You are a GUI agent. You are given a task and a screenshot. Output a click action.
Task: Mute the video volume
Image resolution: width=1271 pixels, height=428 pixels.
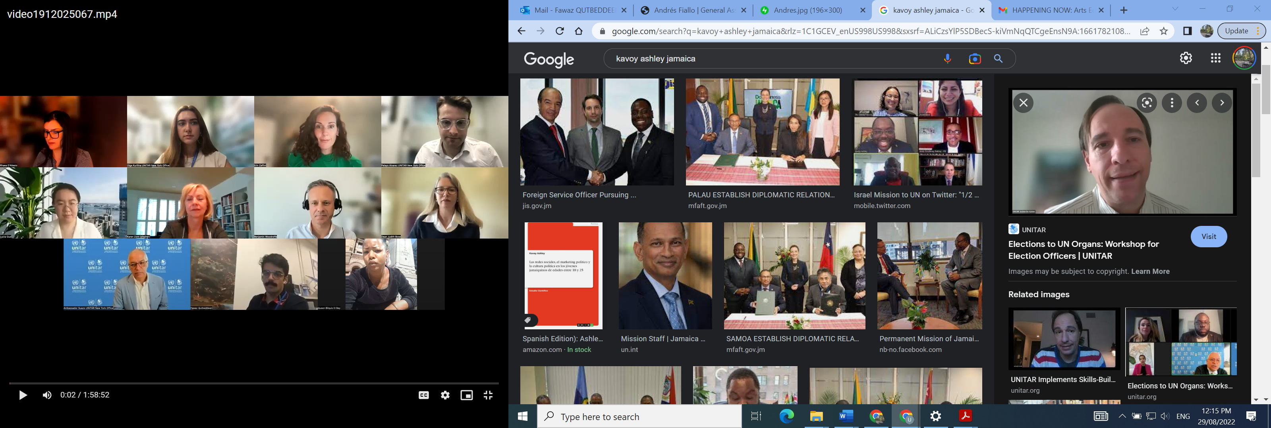tap(47, 395)
